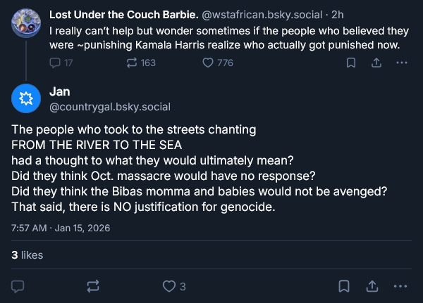Click the 7:57 AM Jan 15, 2026 timestamp
The image size is (423, 303).
click(x=61, y=228)
